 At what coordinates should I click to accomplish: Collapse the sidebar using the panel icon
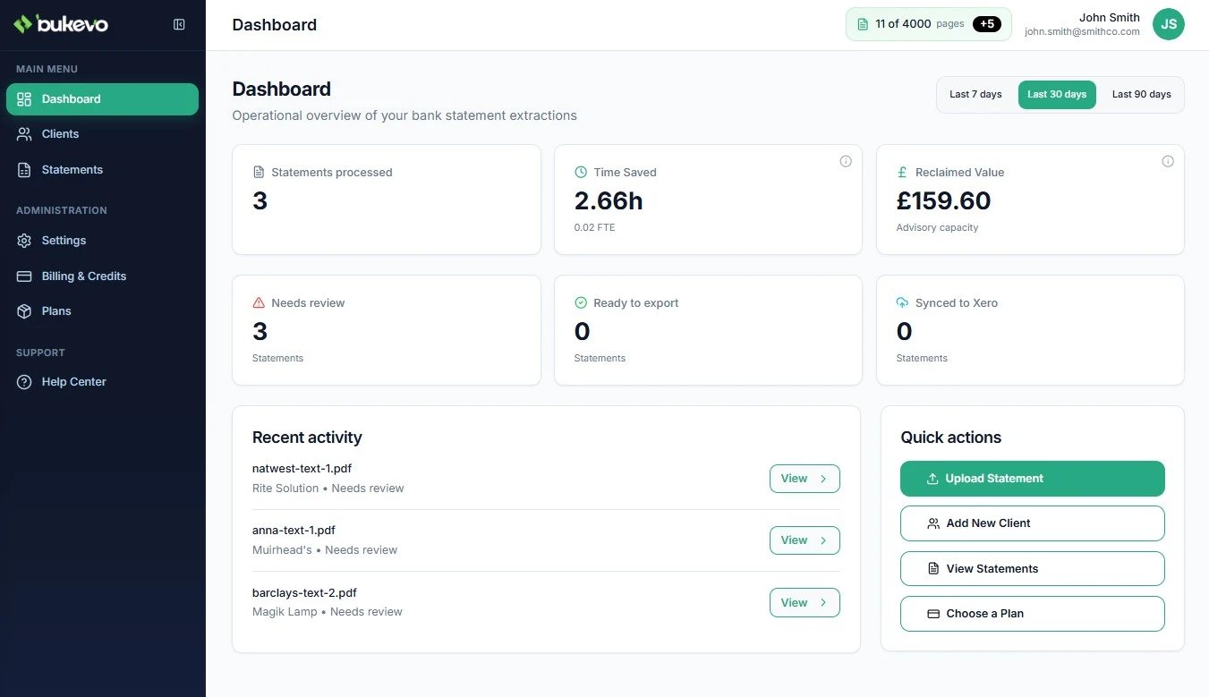179,25
